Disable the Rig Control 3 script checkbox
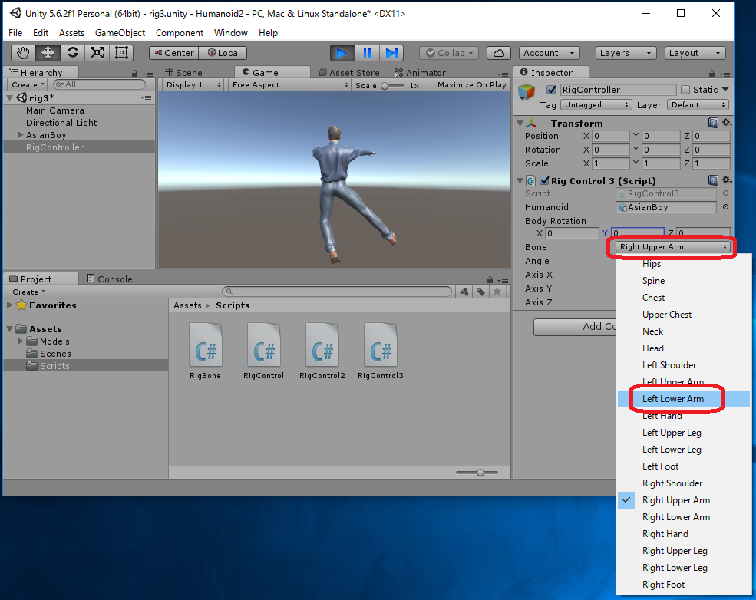Image resolution: width=756 pixels, height=600 pixels. 544,181
